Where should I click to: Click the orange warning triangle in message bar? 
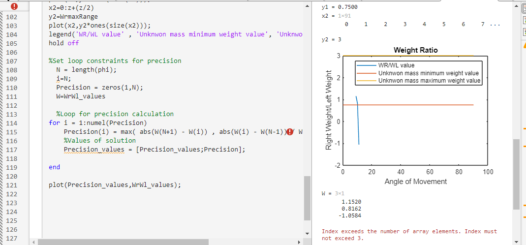coord(524,44)
